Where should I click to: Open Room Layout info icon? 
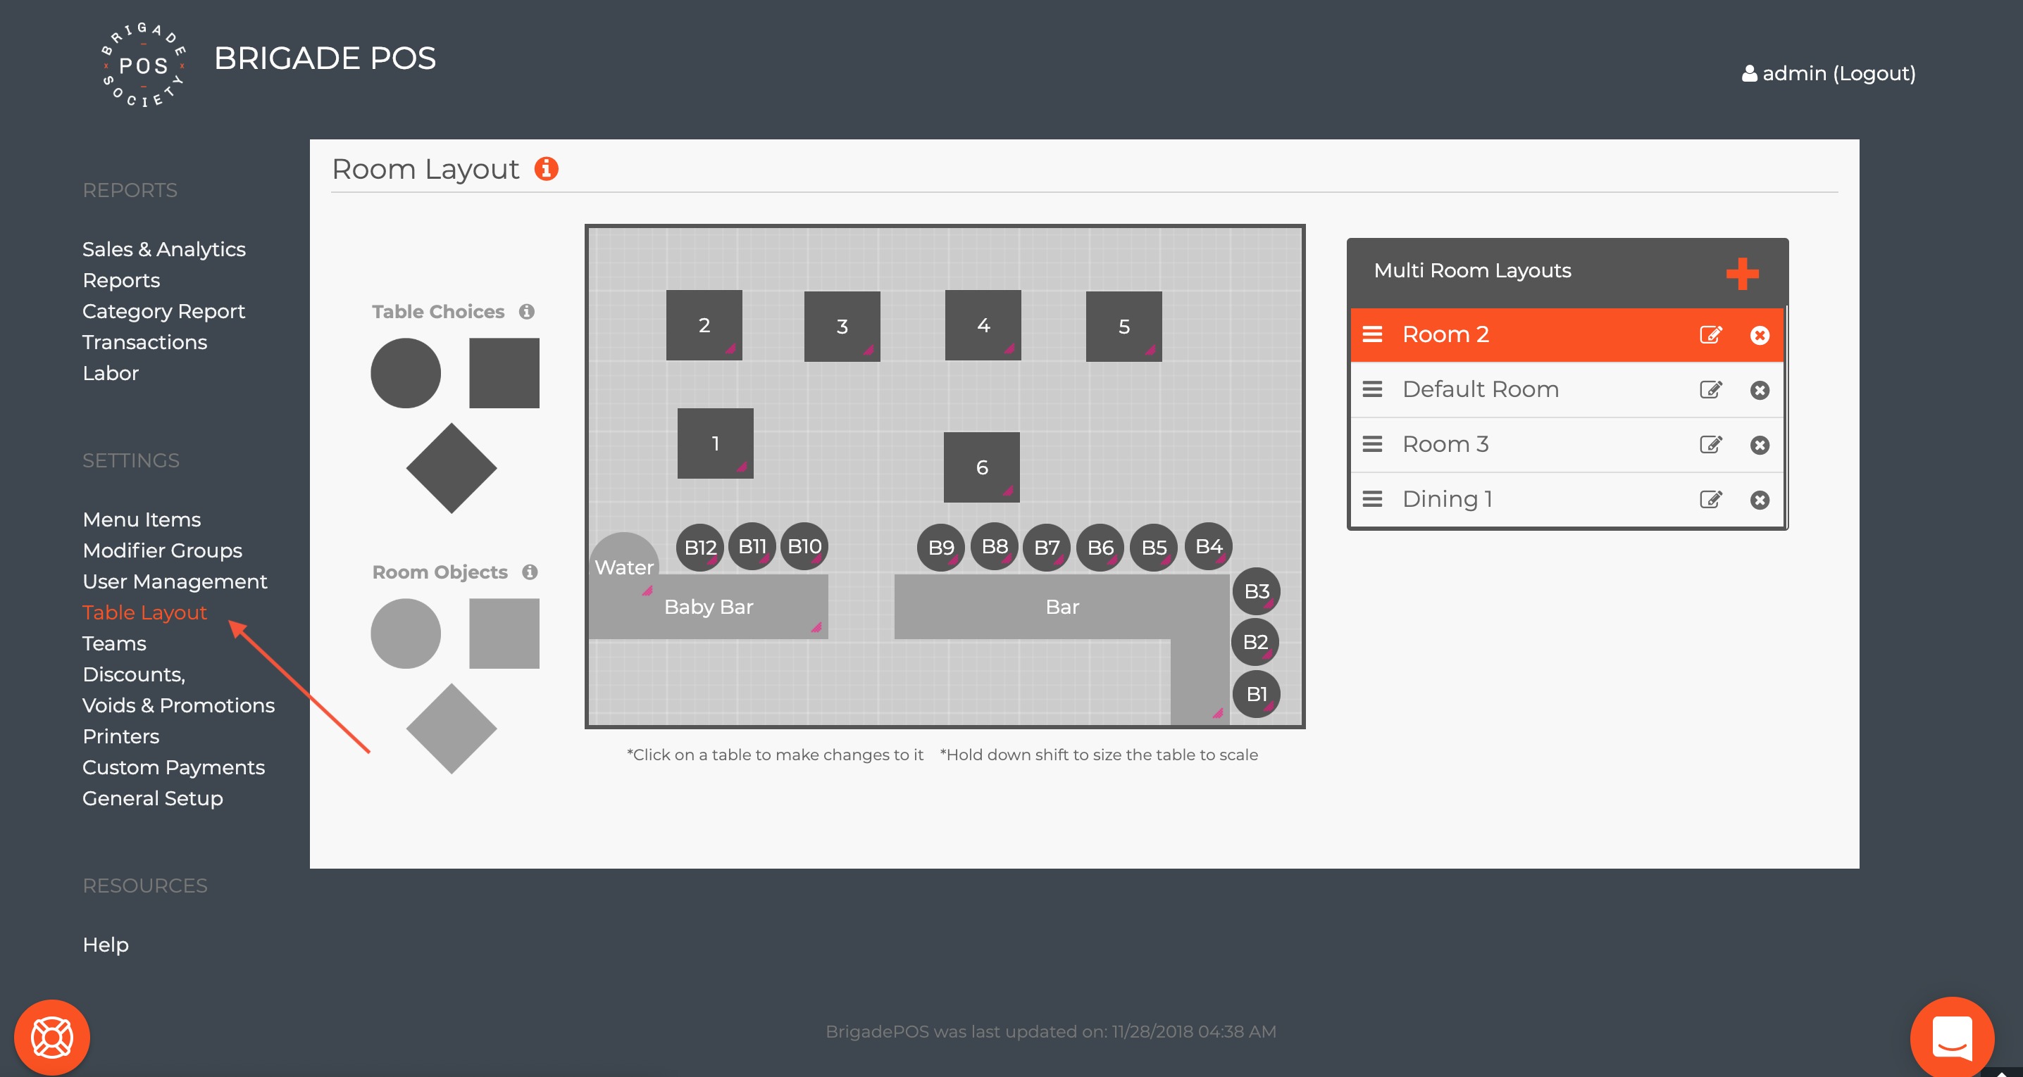[x=547, y=169]
